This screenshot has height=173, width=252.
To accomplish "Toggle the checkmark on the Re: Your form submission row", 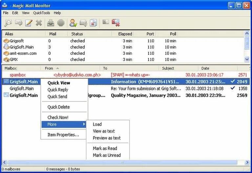I will (x=232, y=88).
